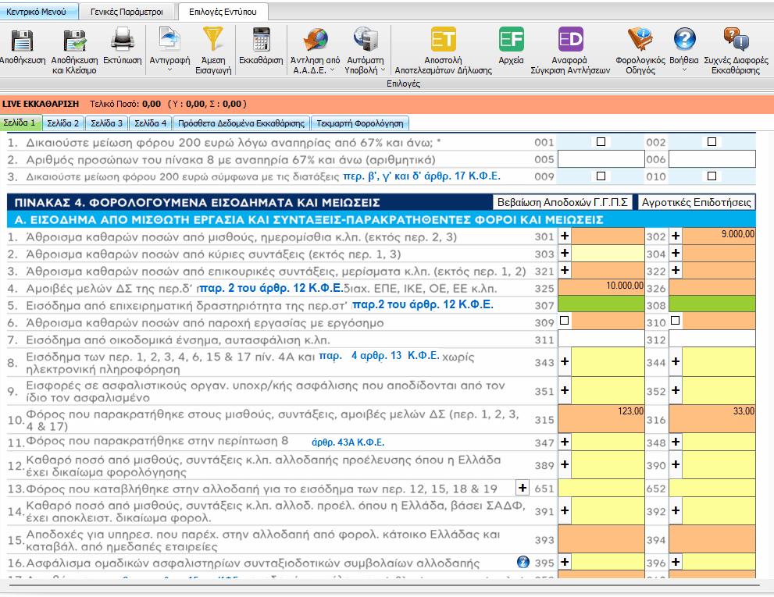This screenshot has width=774, height=597.
Task: Tick checkbox for code 001
Action: 601,142
